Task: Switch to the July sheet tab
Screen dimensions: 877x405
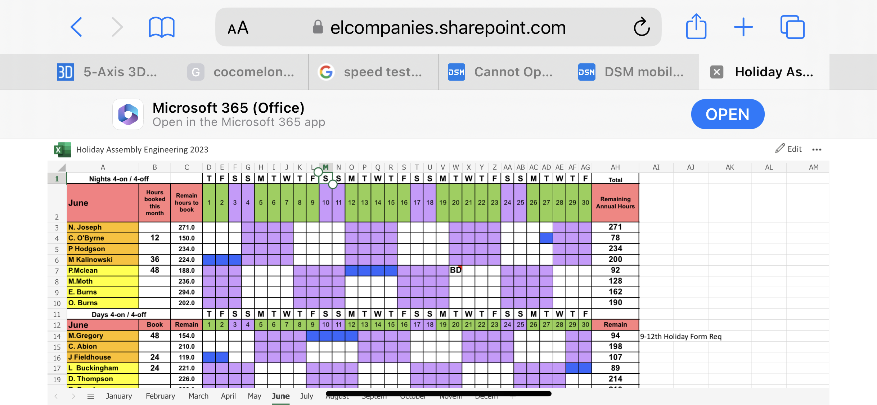Action: pyautogui.click(x=306, y=396)
